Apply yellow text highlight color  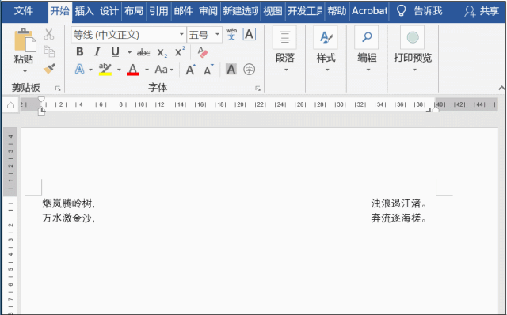pos(105,69)
